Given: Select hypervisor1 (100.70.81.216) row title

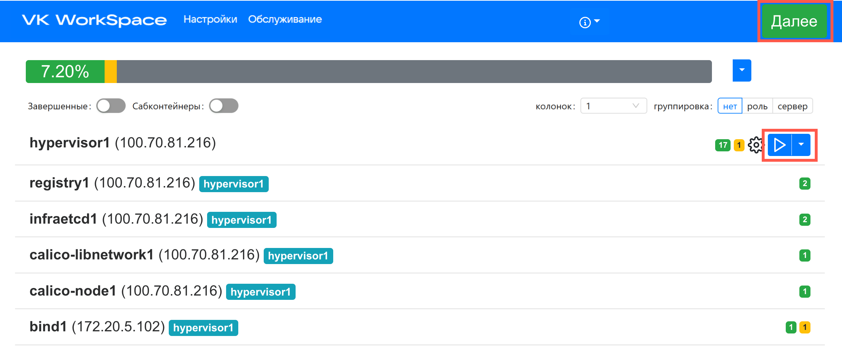Looking at the screenshot, I should (123, 143).
